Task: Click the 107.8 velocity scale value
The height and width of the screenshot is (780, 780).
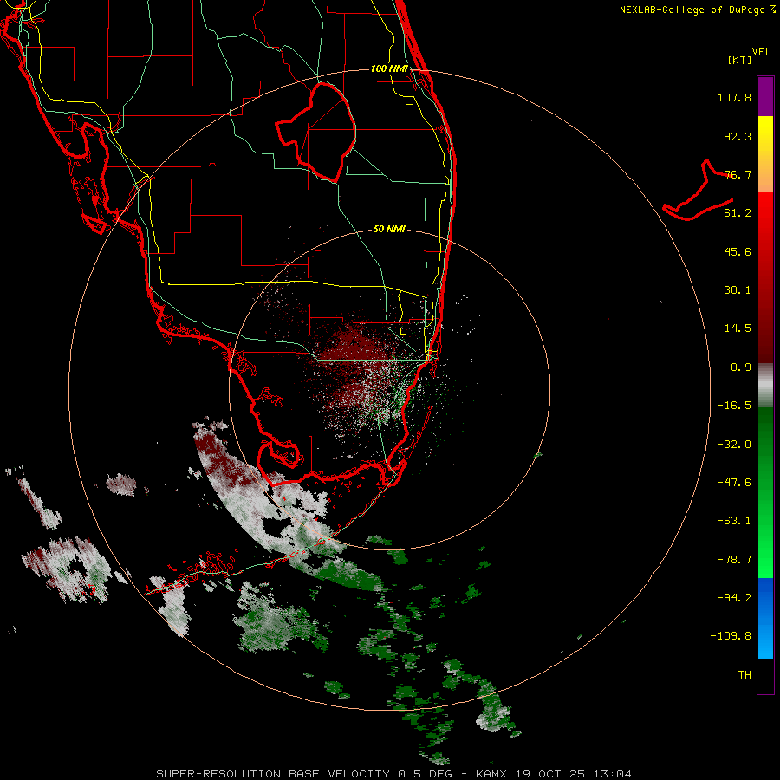Action: coord(734,97)
